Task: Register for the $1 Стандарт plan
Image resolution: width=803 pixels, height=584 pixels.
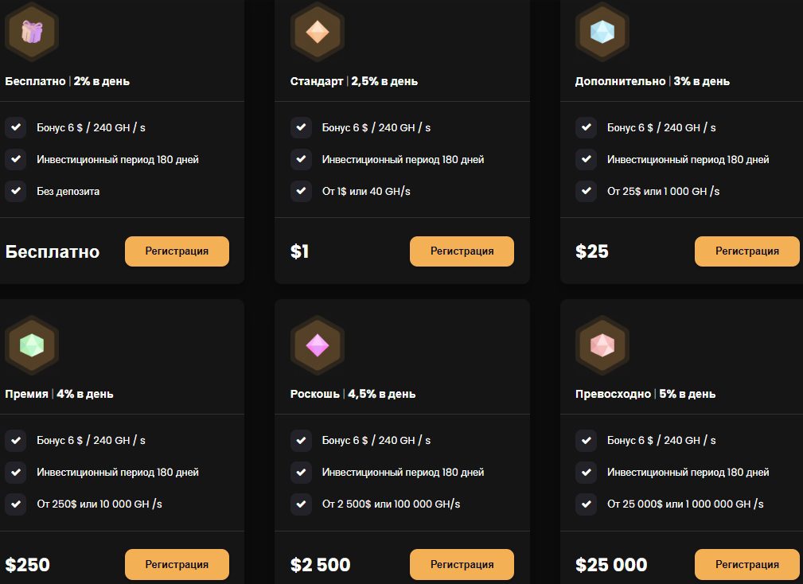Action: (x=462, y=251)
